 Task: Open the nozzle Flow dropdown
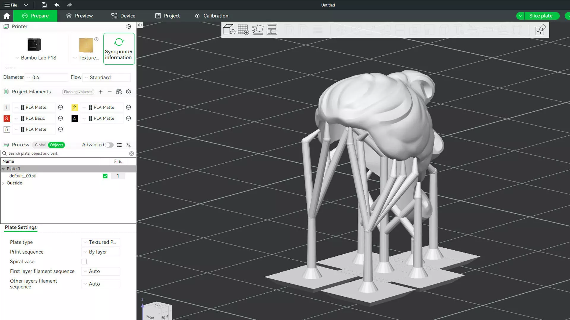(106, 77)
